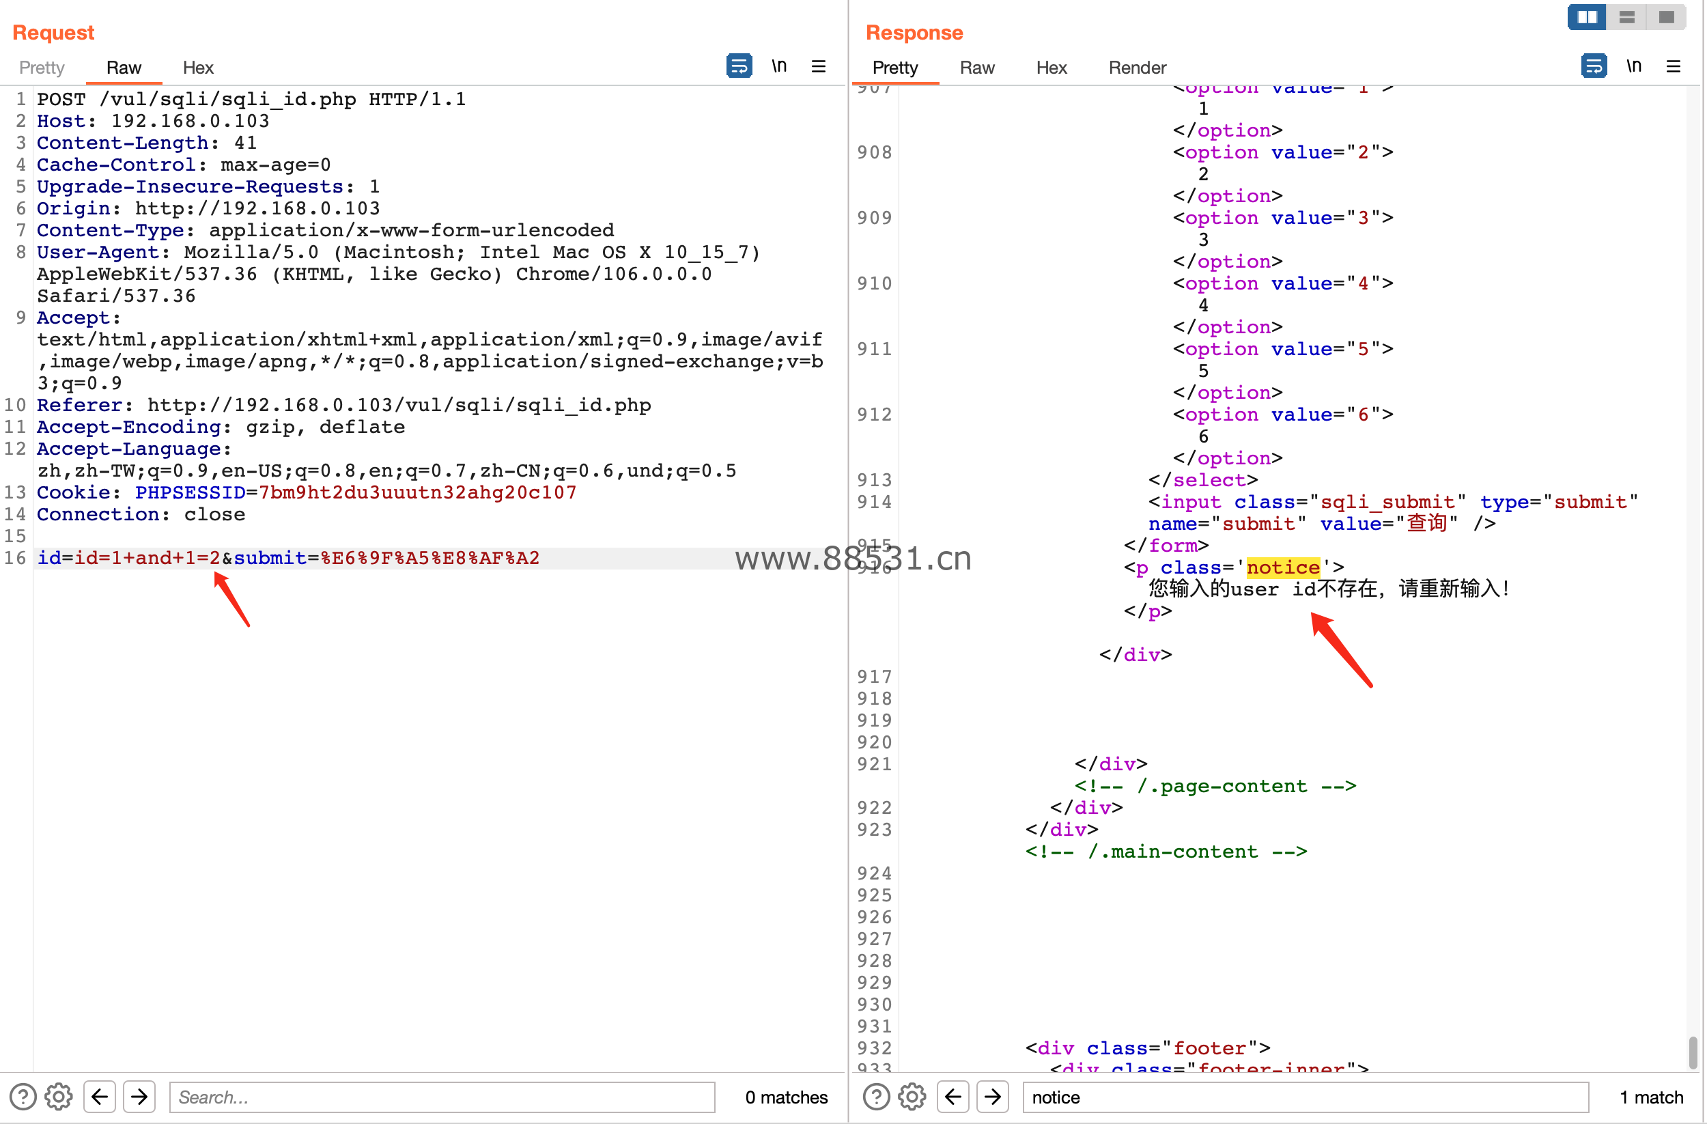Click the Request panel title
This screenshot has width=1707, height=1124.
click(x=54, y=32)
